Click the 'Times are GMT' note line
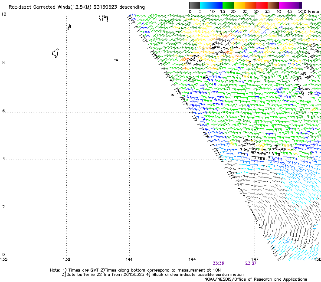The image size is (321, 282). pos(135,270)
